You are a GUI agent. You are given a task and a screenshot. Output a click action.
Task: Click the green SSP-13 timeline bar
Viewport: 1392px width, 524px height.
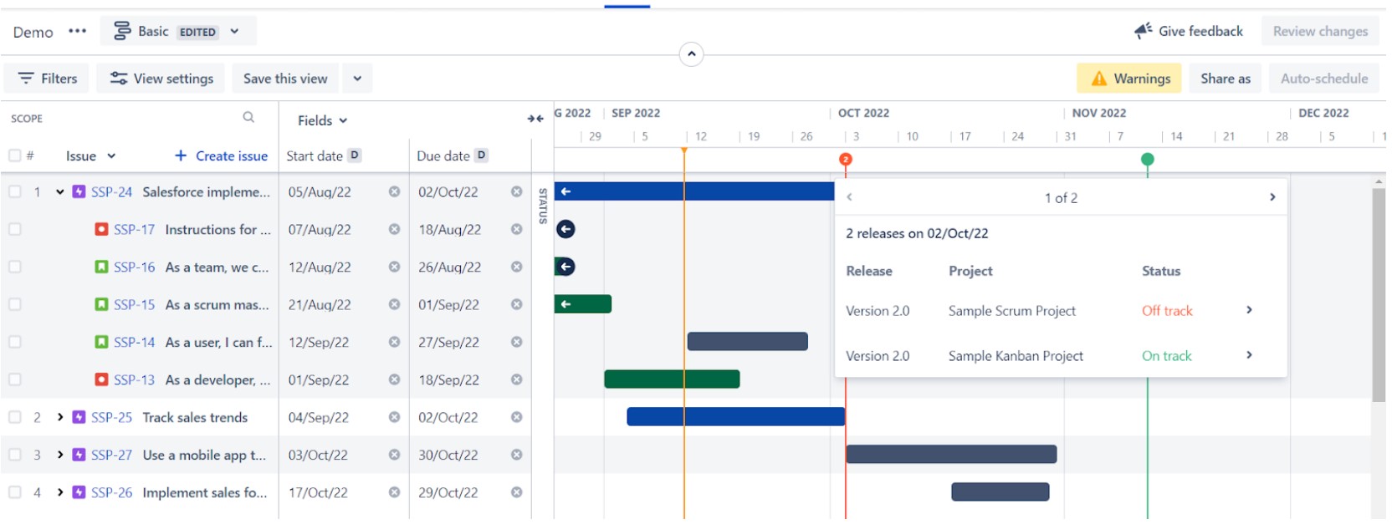(672, 379)
